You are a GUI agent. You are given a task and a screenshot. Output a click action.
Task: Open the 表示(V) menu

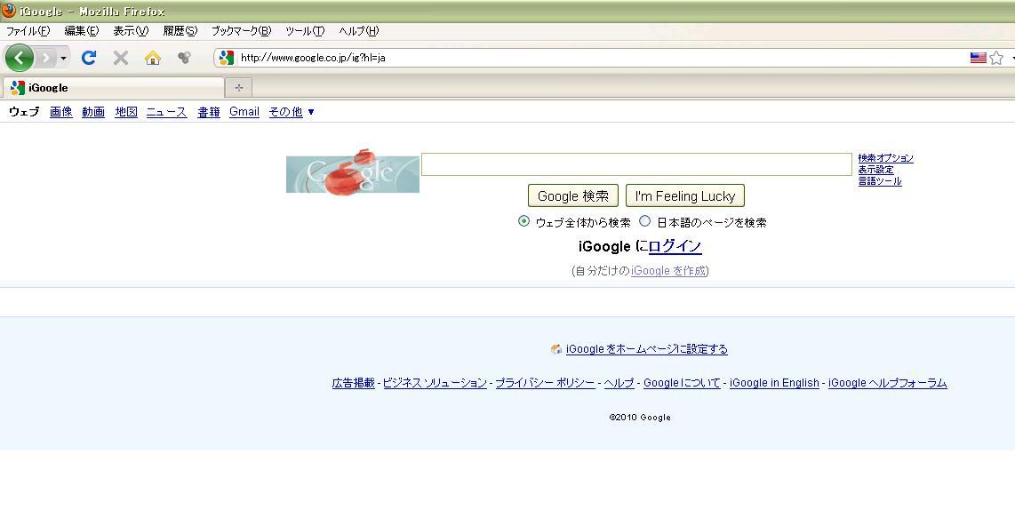point(131,30)
